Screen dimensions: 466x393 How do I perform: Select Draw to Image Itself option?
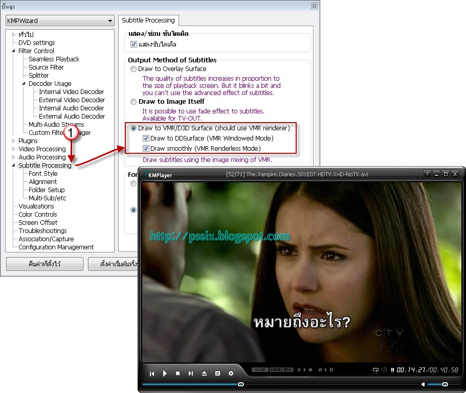(x=134, y=102)
